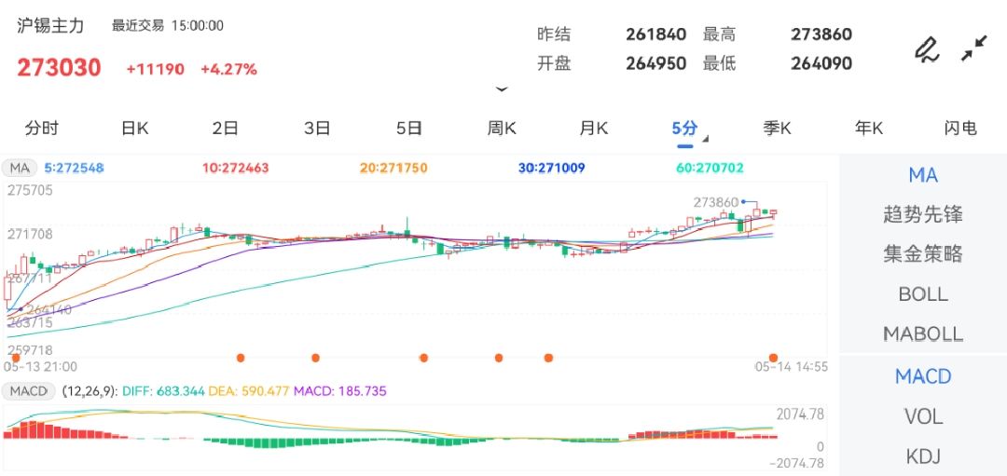Click the MACD indicator label badge

click(30, 390)
